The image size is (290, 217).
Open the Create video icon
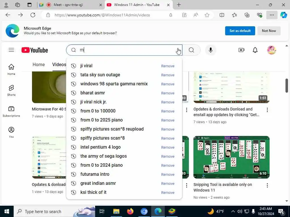[x=242, y=50]
